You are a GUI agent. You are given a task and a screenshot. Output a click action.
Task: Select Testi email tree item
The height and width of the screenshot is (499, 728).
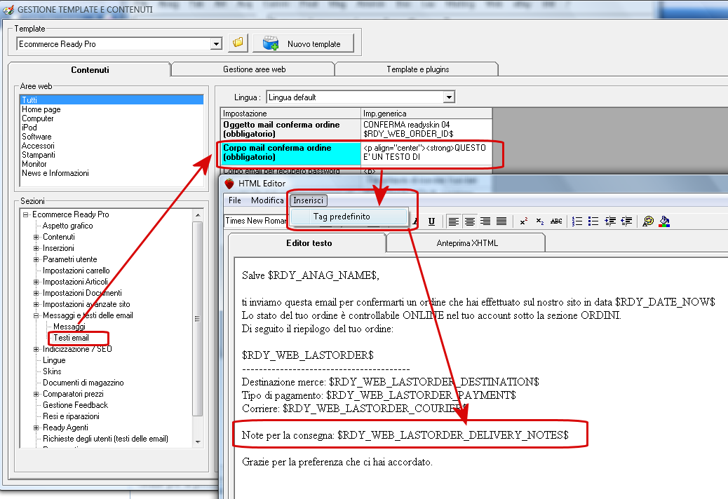point(71,338)
